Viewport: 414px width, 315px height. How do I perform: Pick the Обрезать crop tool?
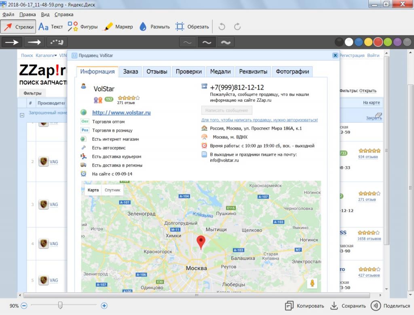coord(192,27)
